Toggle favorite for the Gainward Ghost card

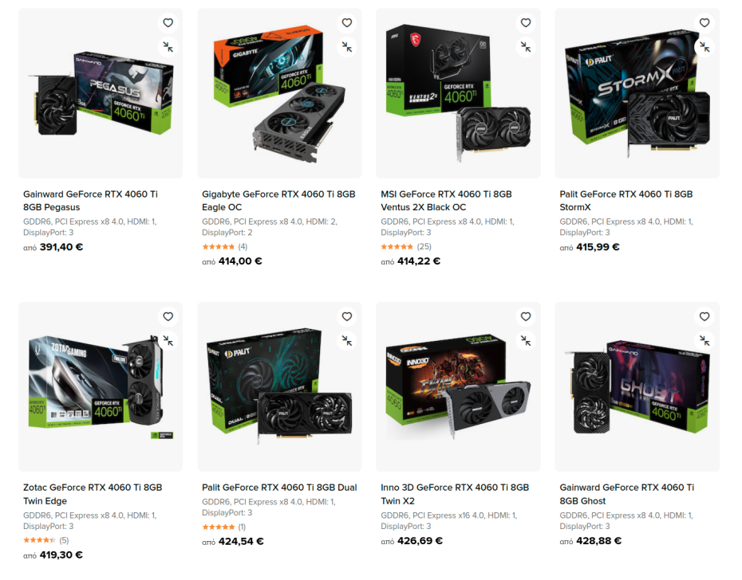pos(704,316)
